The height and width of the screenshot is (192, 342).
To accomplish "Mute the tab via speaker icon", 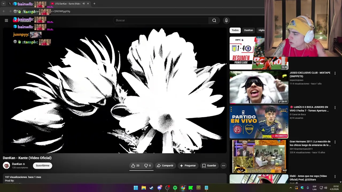I will click(84, 4).
